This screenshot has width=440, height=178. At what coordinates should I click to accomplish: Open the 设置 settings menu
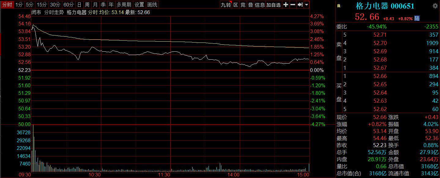(139, 5)
